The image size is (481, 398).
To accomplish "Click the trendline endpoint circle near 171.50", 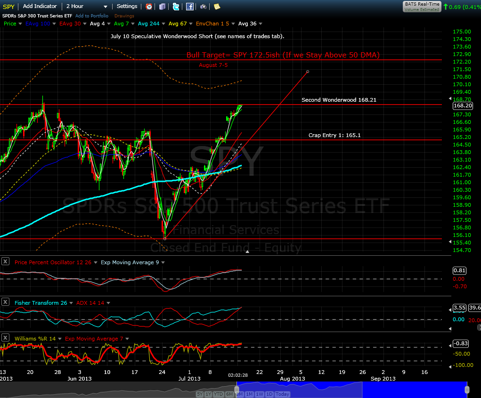I will point(308,72).
